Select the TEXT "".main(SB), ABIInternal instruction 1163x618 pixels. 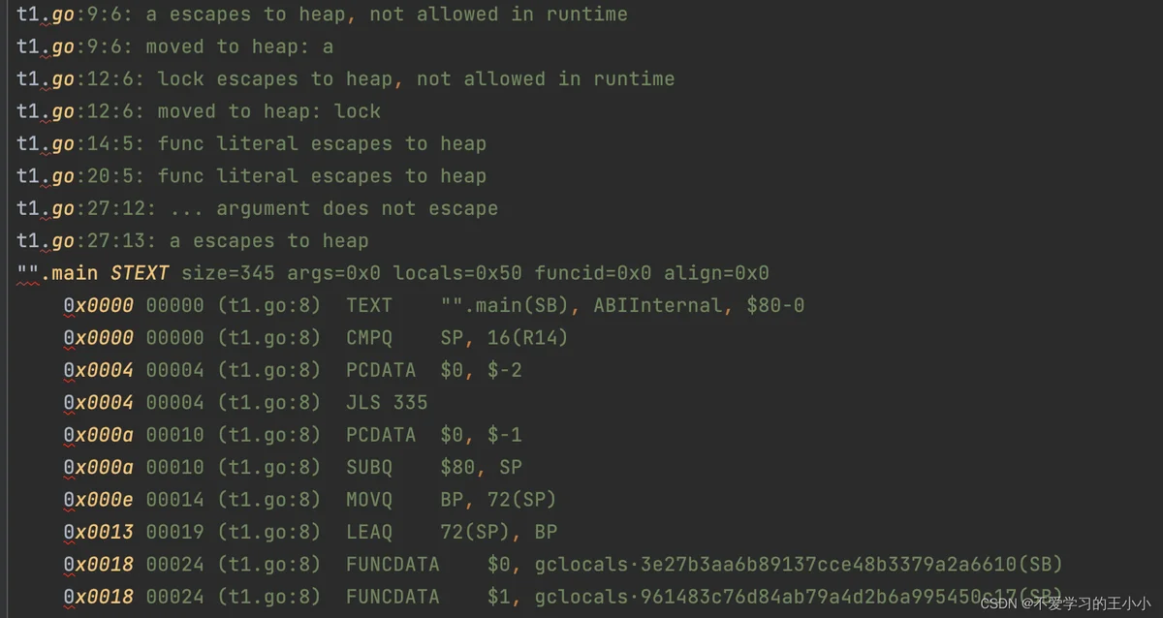pos(434,305)
